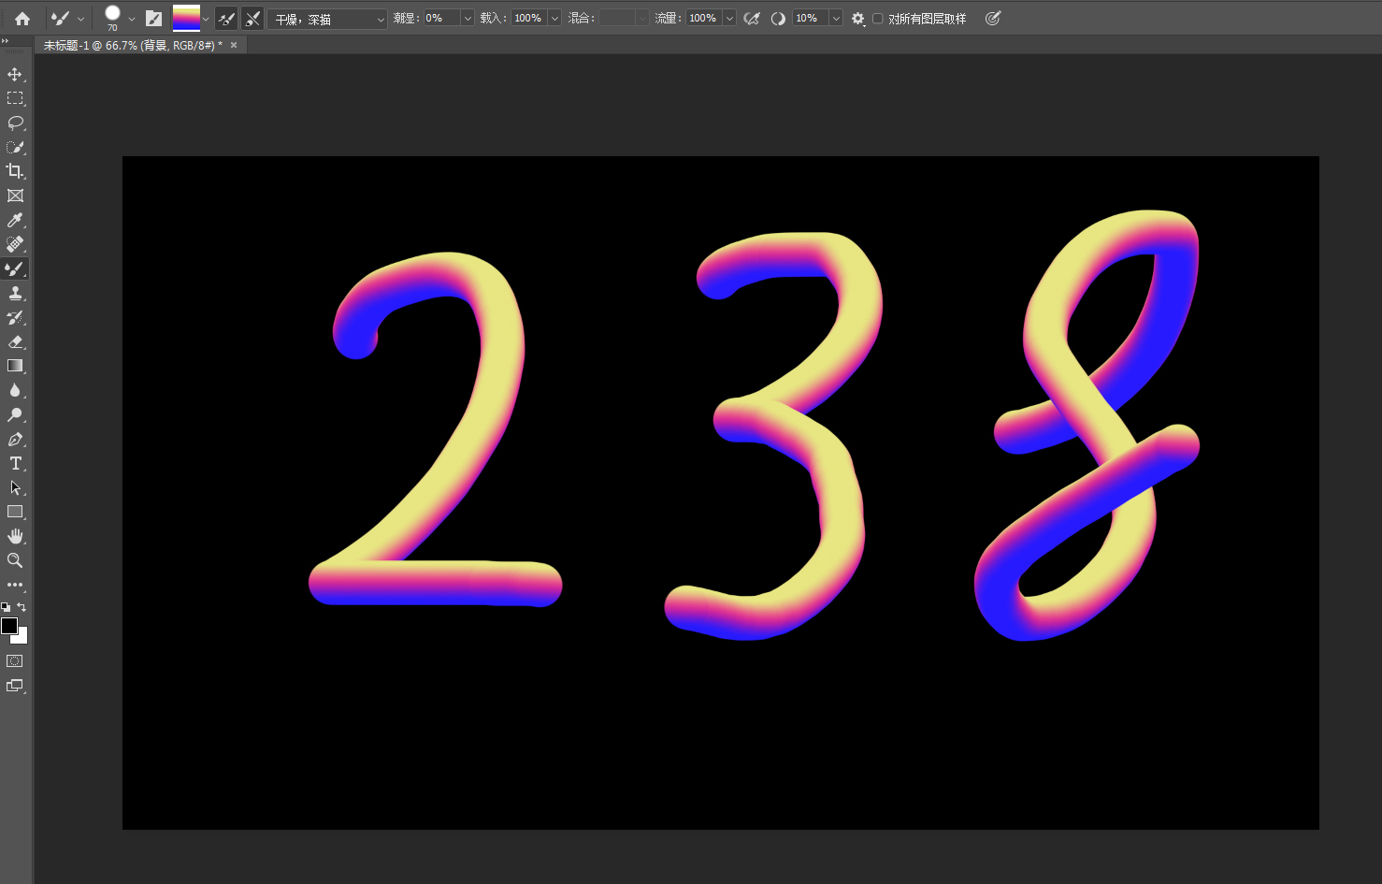
Task: Open the 潮湿 percentage dropdown
Action: pos(468,19)
